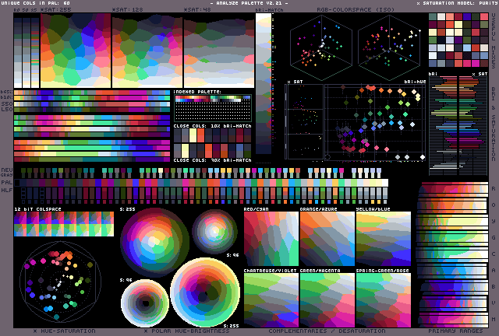The width and height of the screenshot is (499, 336).
Task: Click the "12 BIT COLSPACE" label
Action: pyautogui.click(x=37, y=209)
